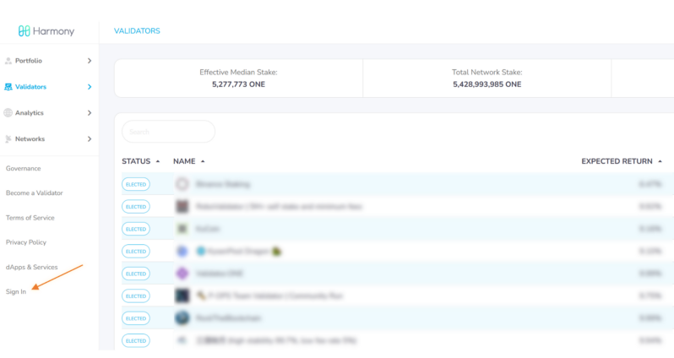Click the 5,277,773 ONE value
The image size is (674, 358).
point(238,84)
